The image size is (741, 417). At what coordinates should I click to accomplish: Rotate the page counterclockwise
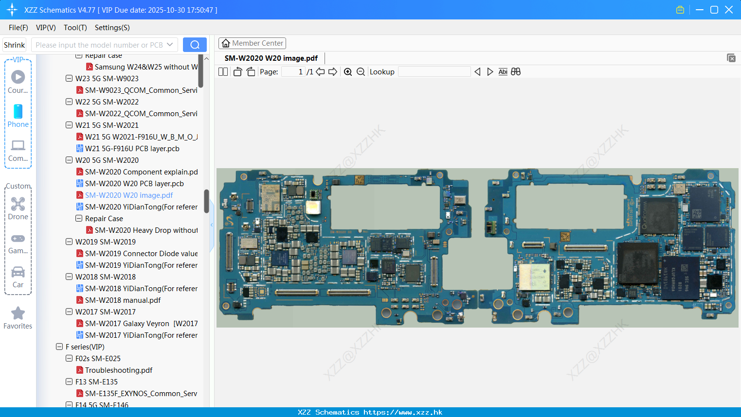point(237,72)
